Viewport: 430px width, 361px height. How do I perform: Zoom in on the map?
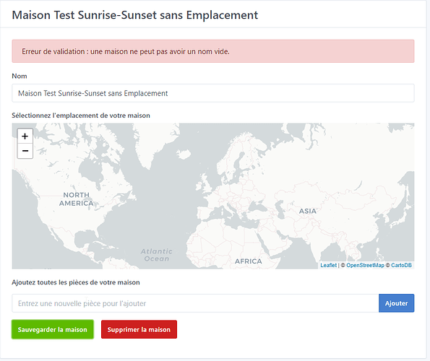(25, 136)
